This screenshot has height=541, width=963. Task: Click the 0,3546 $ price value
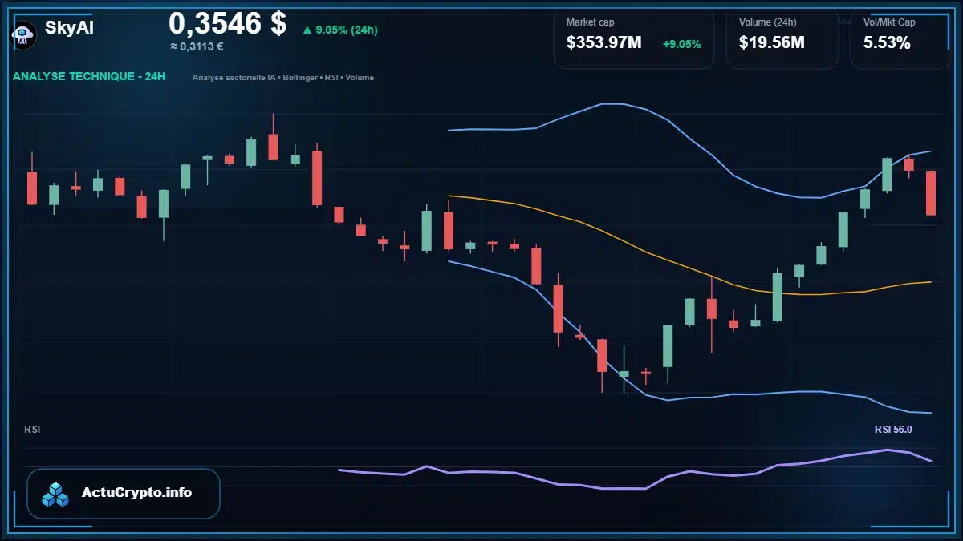pos(227,23)
